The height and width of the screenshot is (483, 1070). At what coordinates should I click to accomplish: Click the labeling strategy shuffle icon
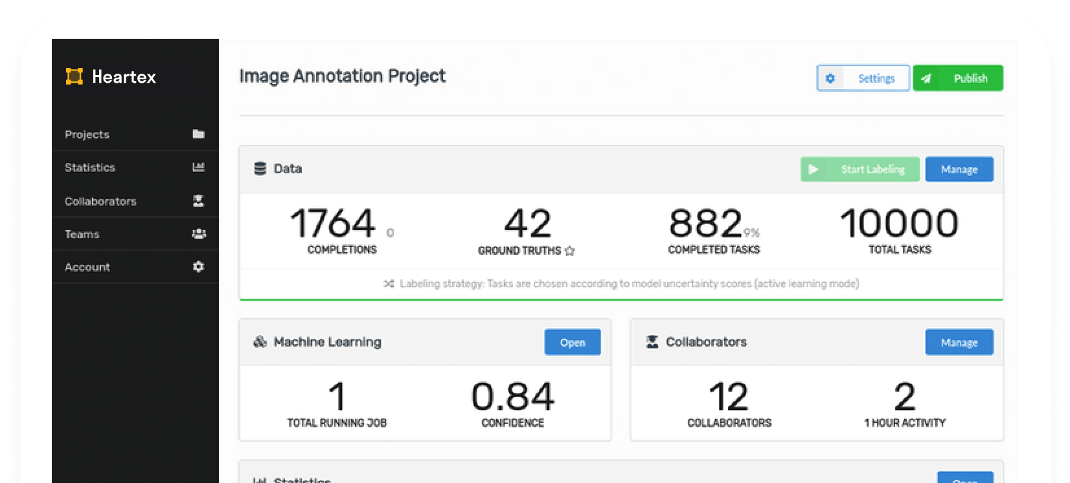coord(389,284)
